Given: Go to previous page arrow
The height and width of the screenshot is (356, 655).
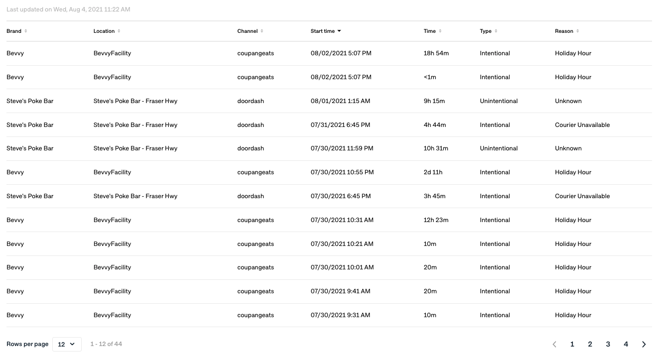Looking at the screenshot, I should point(554,344).
